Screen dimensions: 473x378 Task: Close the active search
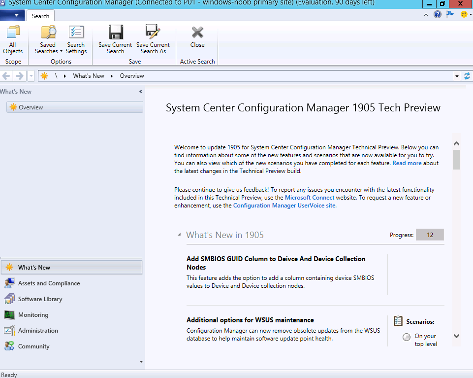[x=197, y=37]
